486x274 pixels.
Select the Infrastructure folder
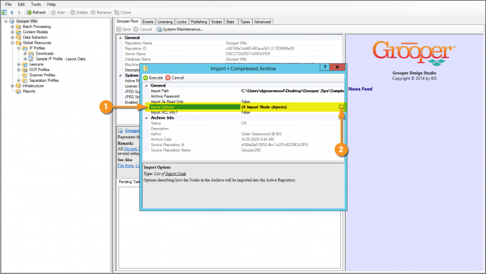33,85
